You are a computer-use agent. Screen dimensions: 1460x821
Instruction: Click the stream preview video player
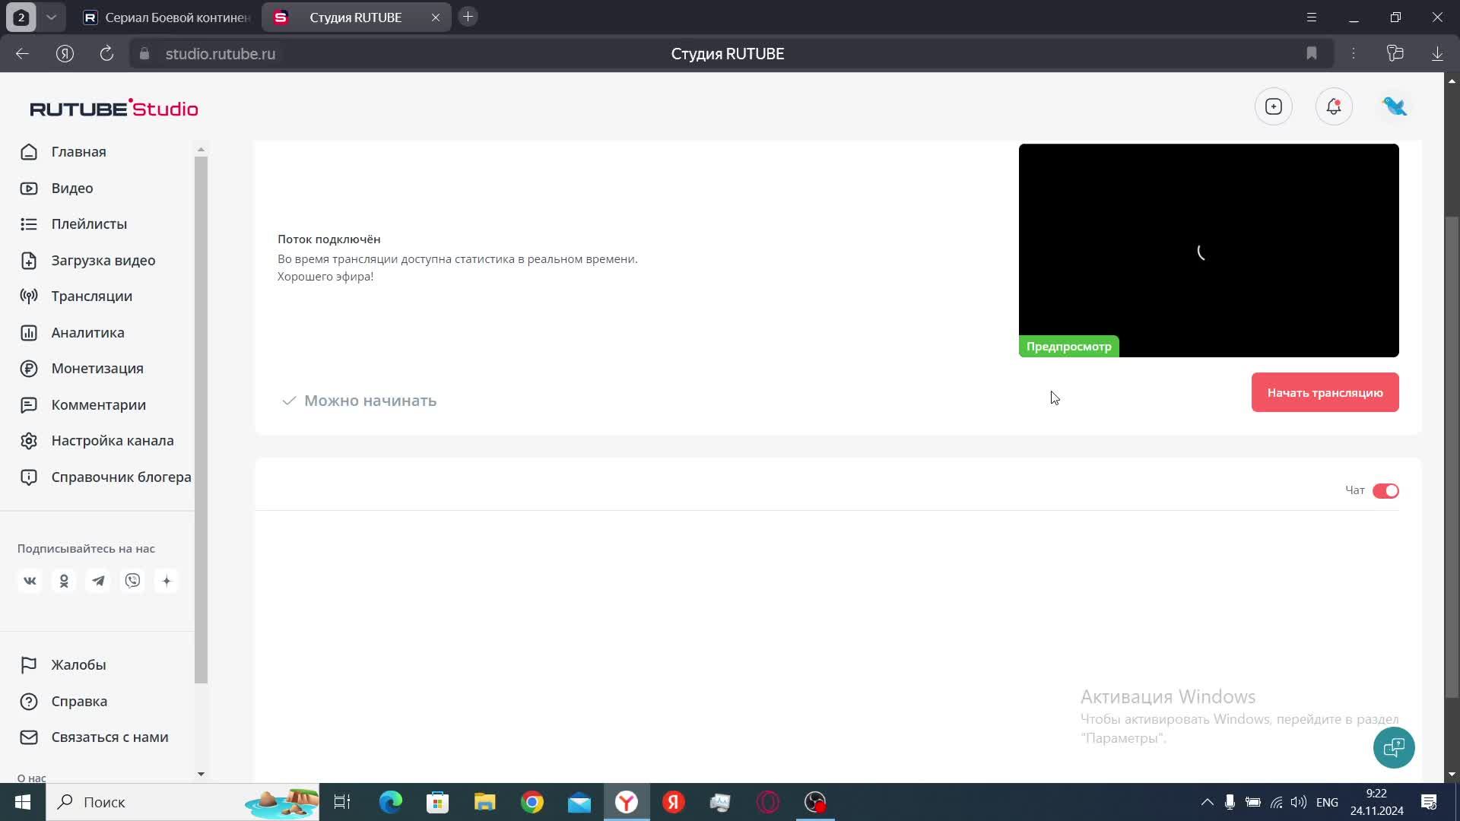[1208, 250]
